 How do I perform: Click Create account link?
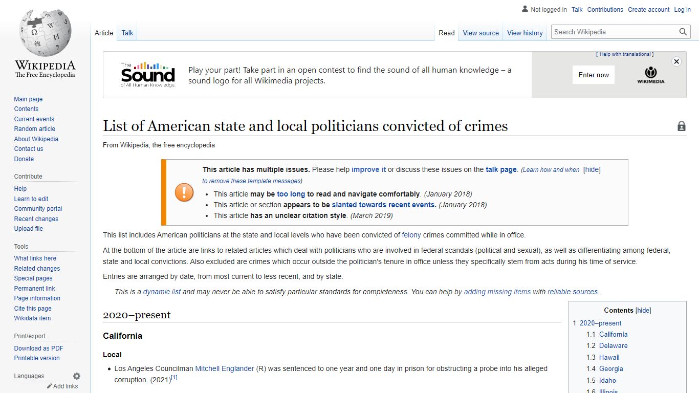pyautogui.click(x=649, y=9)
